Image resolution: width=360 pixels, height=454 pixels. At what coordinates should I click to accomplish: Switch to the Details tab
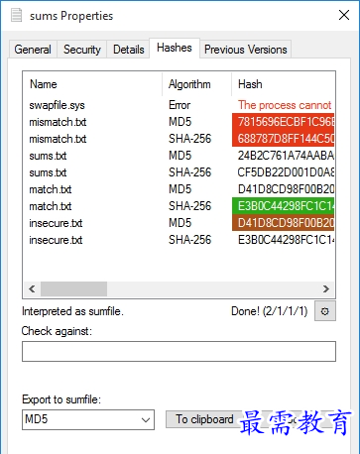[x=129, y=50]
